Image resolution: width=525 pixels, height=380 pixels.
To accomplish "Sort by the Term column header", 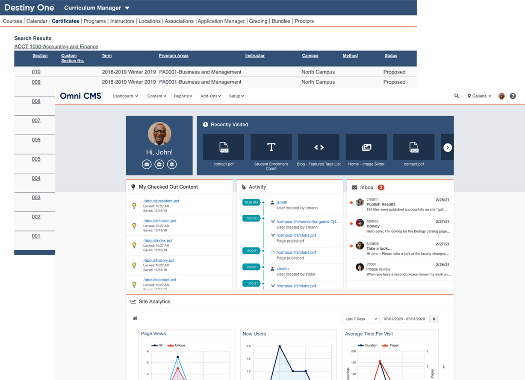I will coord(107,56).
